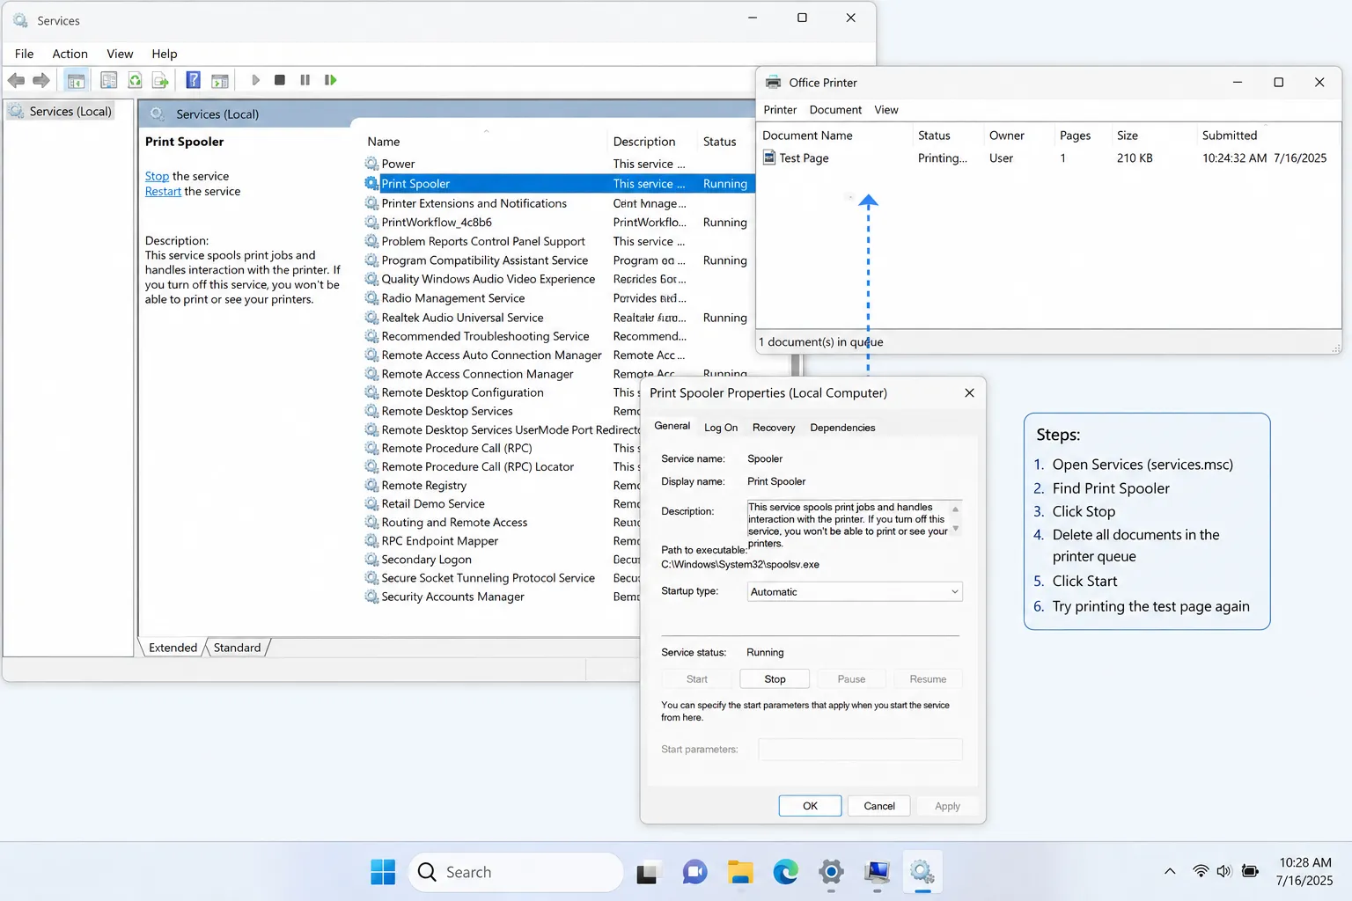Click the Start Service play icon
Screen dimensions: 1352x901
(255, 80)
